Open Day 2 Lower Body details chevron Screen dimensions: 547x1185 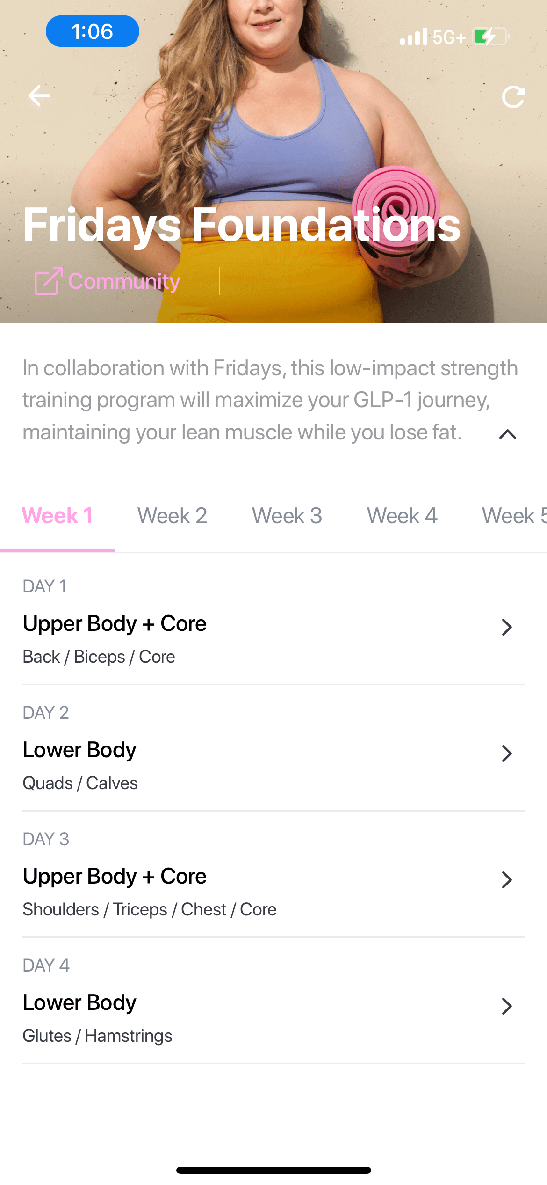tap(507, 753)
